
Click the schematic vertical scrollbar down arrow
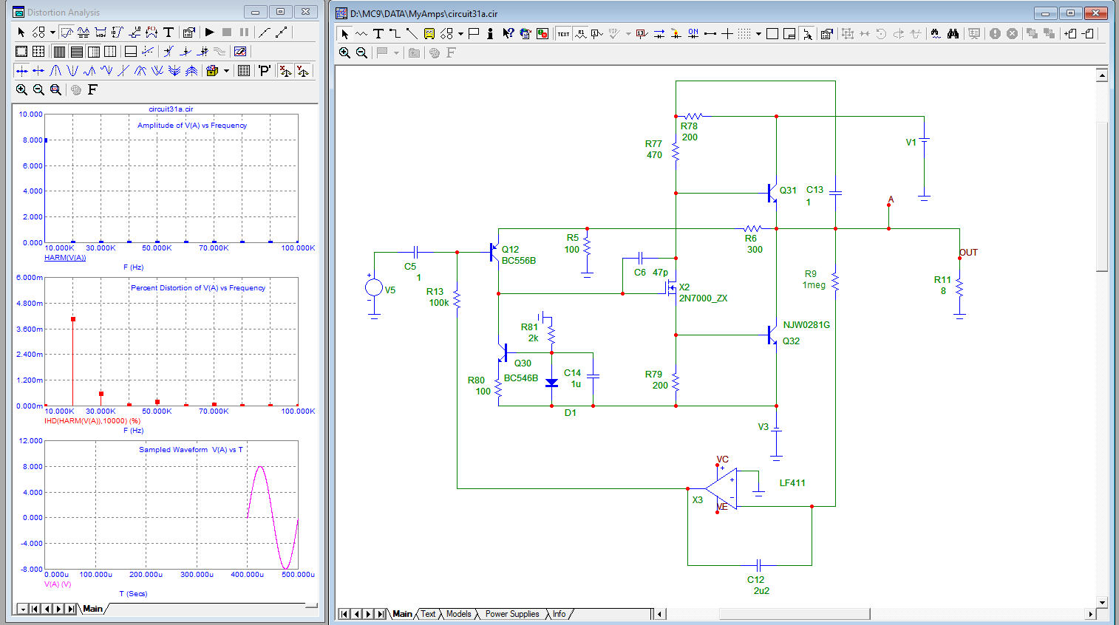click(x=1102, y=602)
